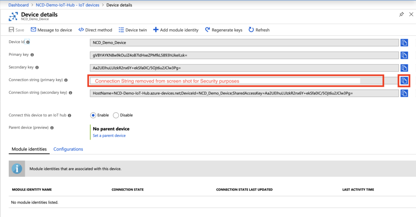Open NCD-Demo-IoT-Hub - IoT devices breadcrumb
416x217 pixels.
point(67,5)
